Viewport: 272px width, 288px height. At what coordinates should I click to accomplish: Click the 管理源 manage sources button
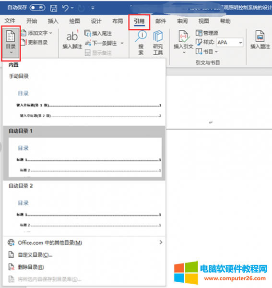(x=207, y=33)
